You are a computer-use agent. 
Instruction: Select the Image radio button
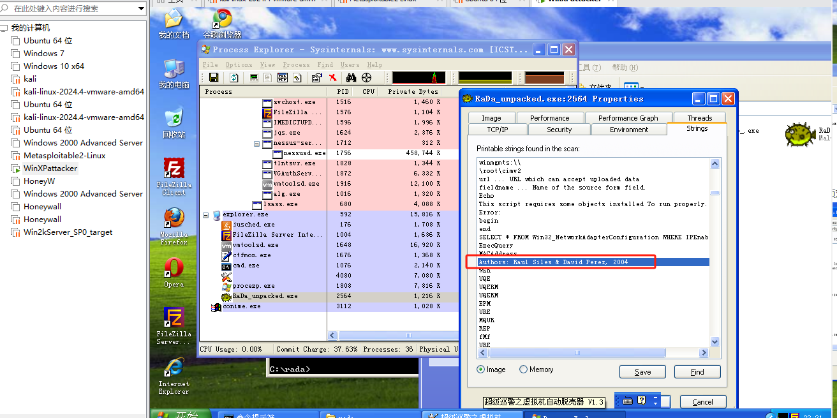480,369
